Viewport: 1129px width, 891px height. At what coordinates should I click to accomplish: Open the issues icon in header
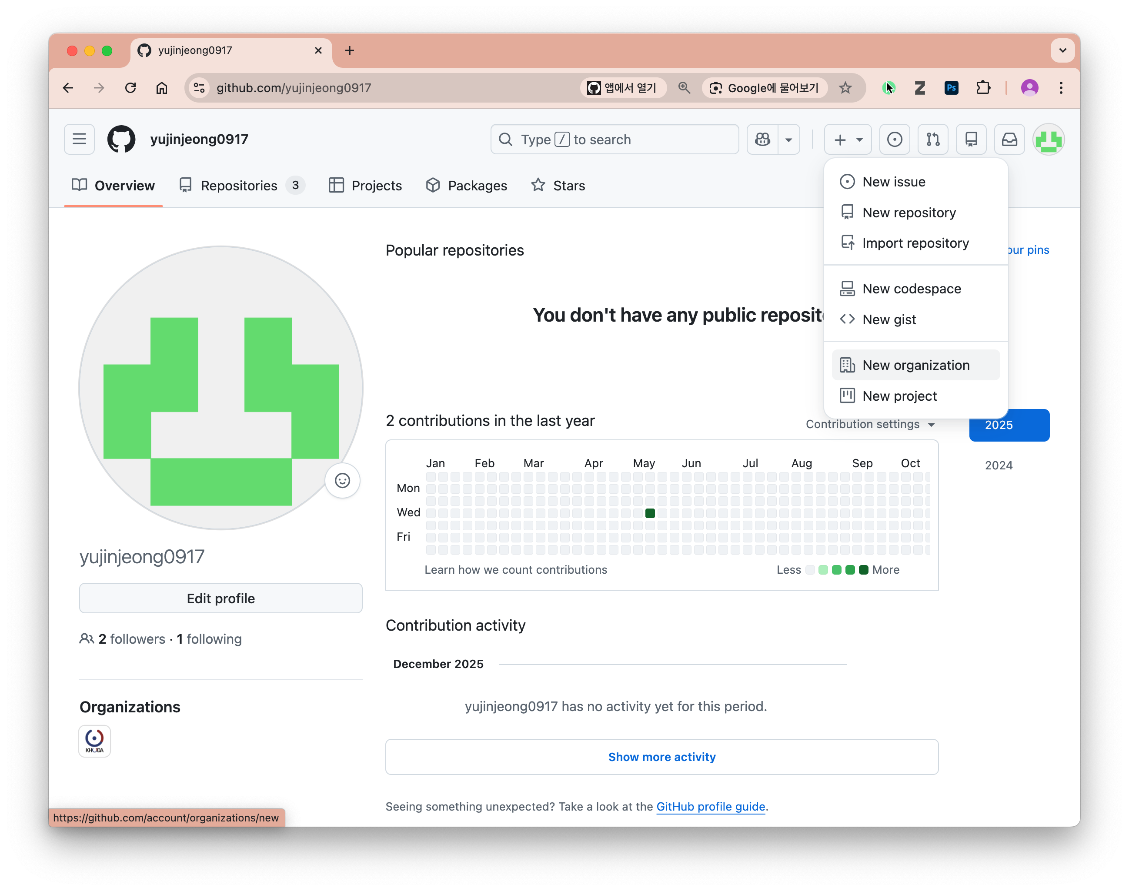point(894,139)
